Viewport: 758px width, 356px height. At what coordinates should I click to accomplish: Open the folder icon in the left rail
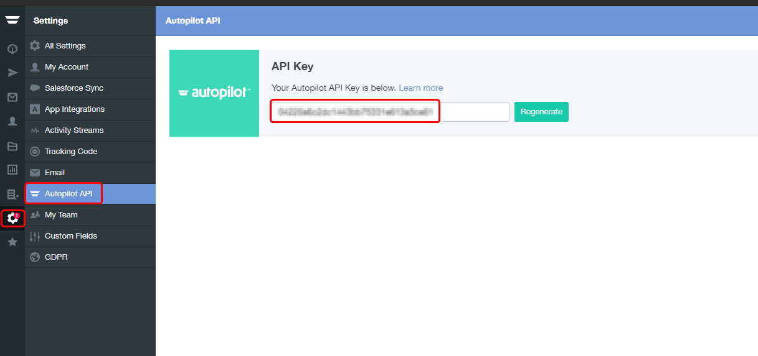point(12,146)
